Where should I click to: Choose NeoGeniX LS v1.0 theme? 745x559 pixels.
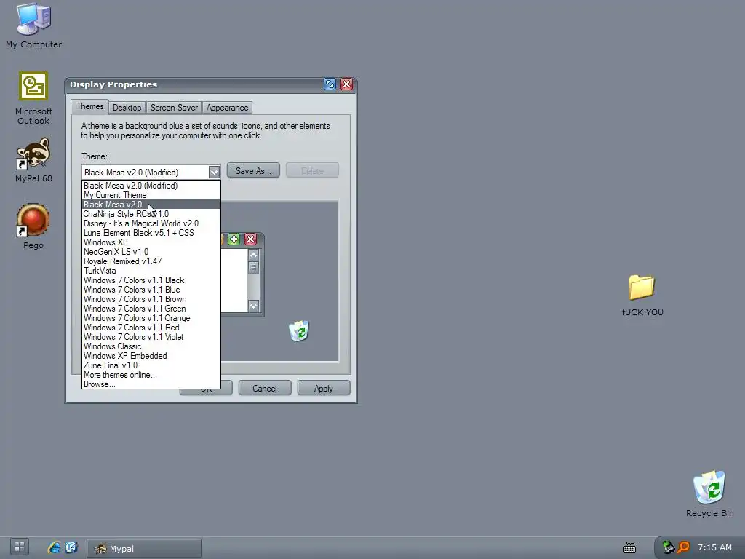click(151, 252)
